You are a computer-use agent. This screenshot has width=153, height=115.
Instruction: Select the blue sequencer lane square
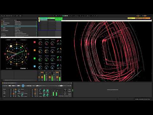35,66
